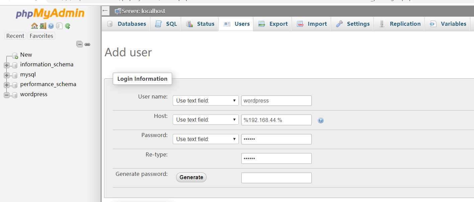
Task: Open the Export tab
Action: click(x=273, y=24)
